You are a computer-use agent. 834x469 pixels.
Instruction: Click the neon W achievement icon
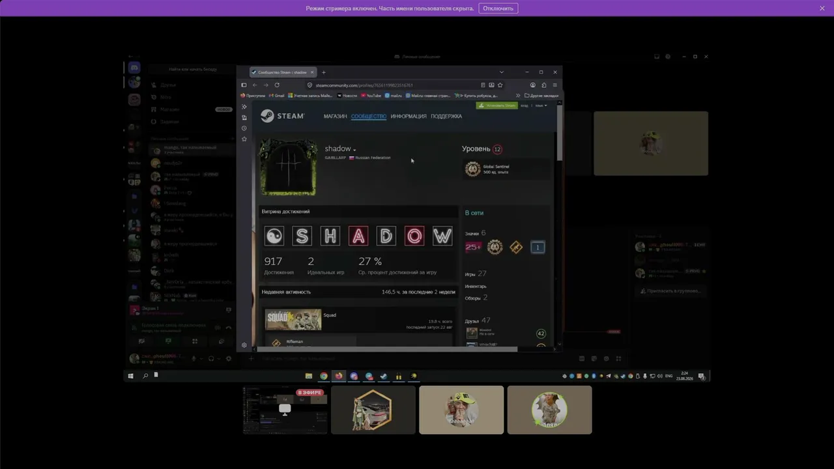pos(442,236)
